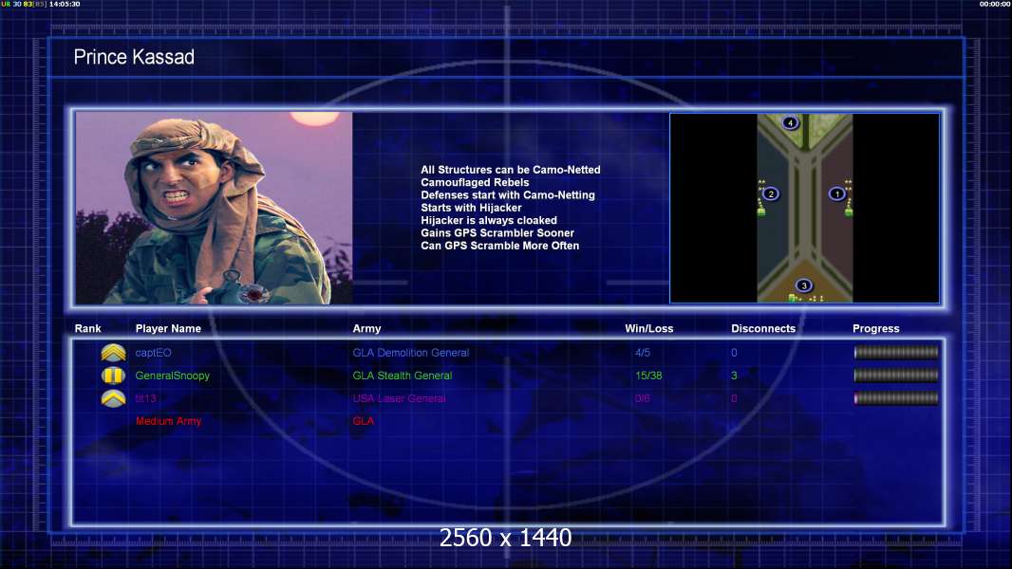Click "Starts with Hijacker" ability text

[x=471, y=208]
